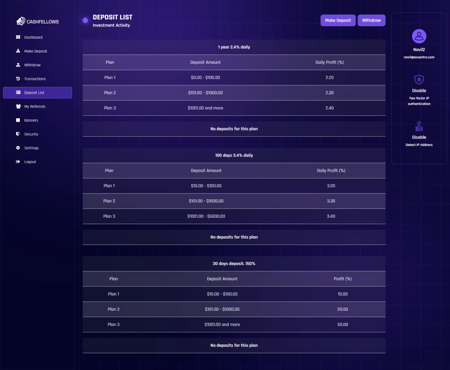Click the Transactions history icon

point(18,79)
